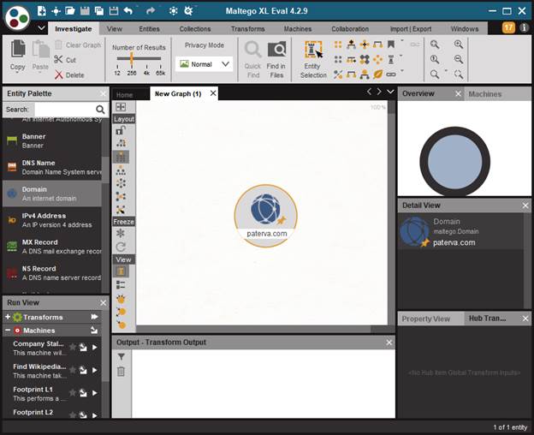This screenshot has width=534, height=435.
Task: Click the zoom out magnifier in ribbon
Action: [x=459, y=60]
